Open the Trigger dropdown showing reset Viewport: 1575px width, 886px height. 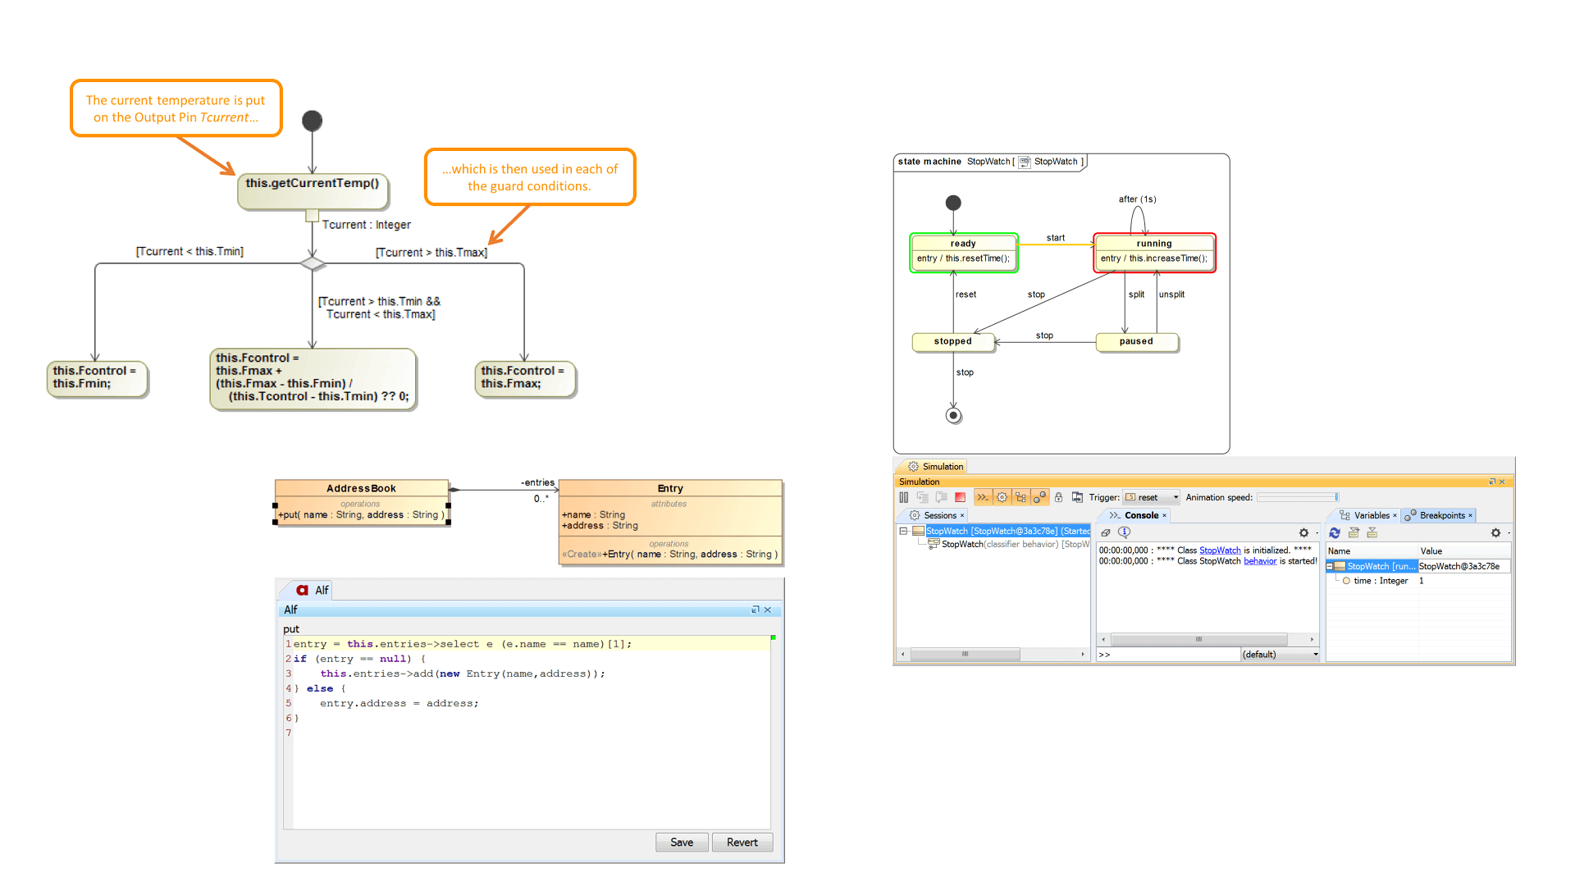pyautogui.click(x=1151, y=497)
